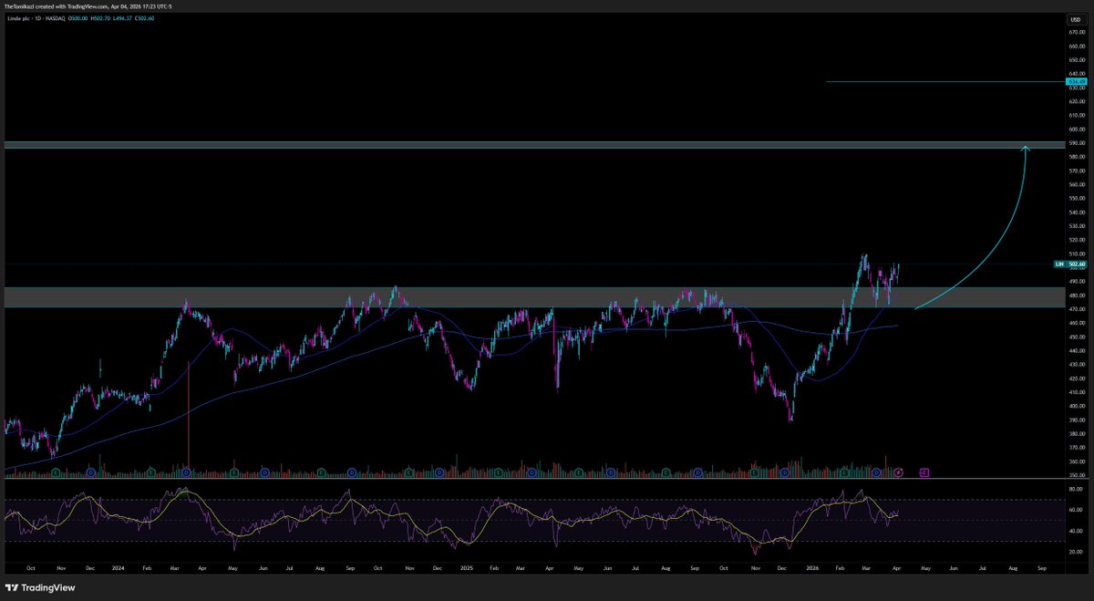Click the 2026 label on time axis
The width and height of the screenshot is (1094, 601).
click(813, 567)
